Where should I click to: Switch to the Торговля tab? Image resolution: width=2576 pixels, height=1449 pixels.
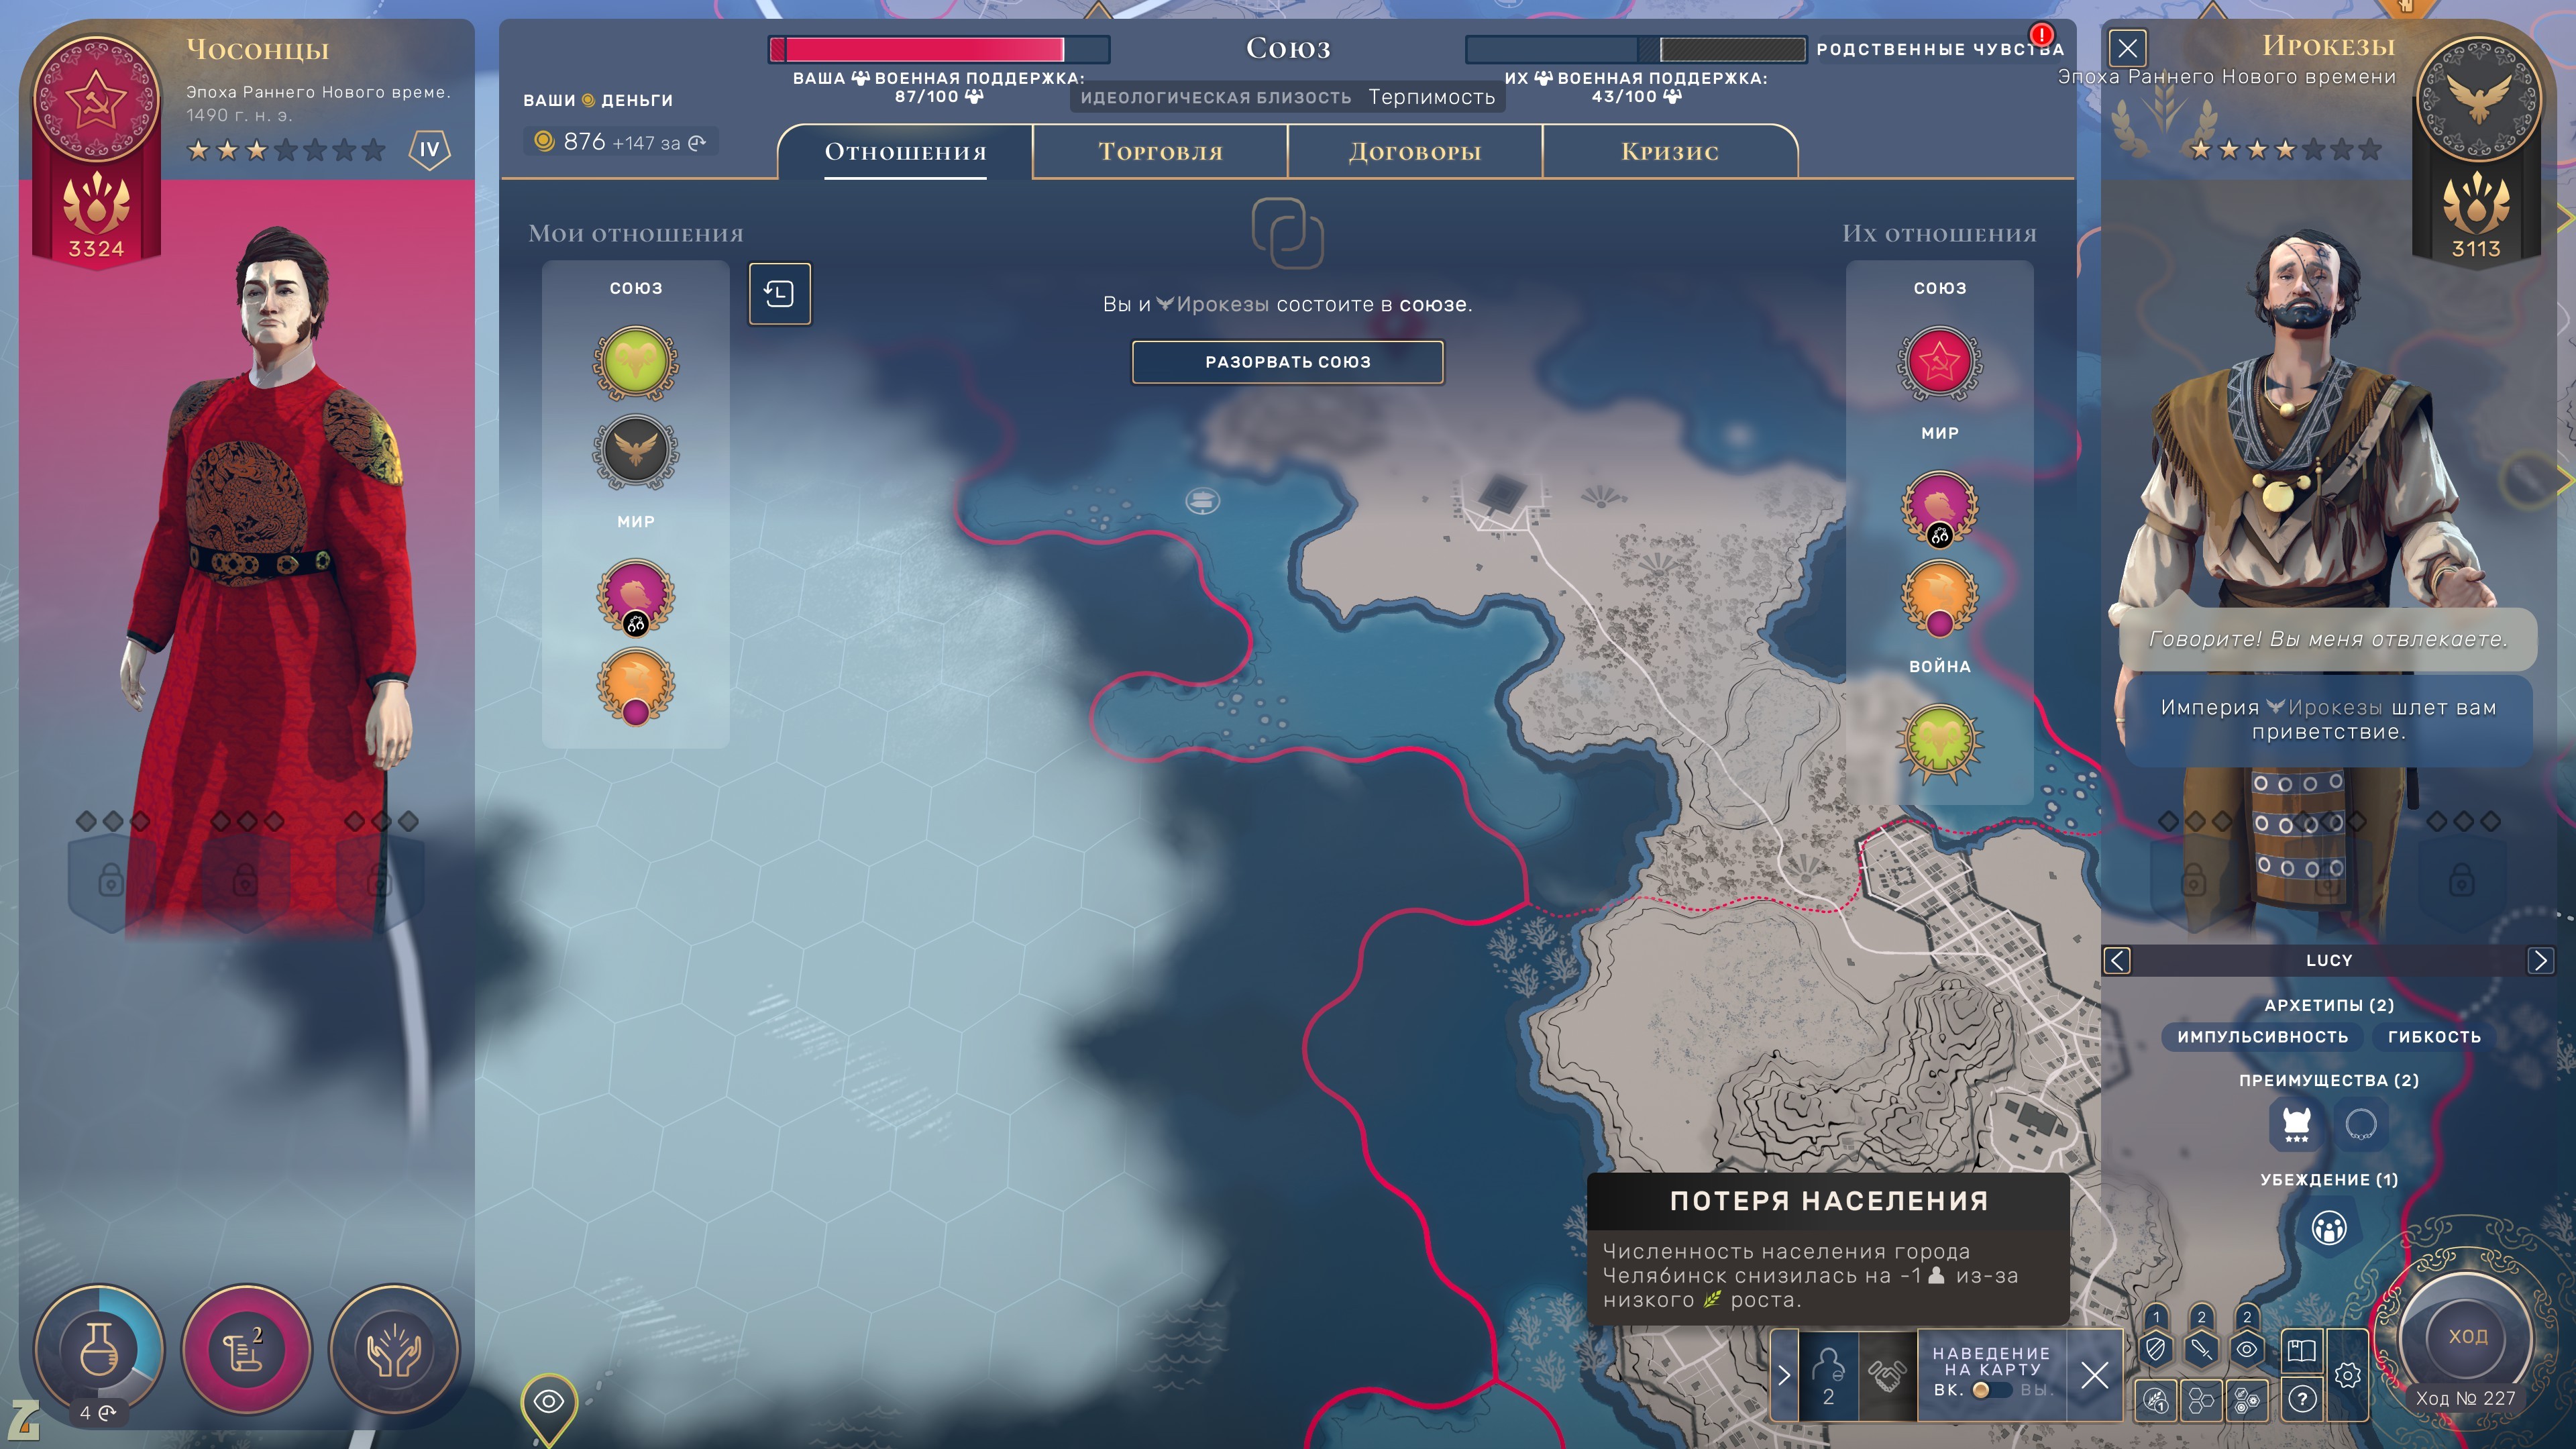coord(1160,152)
